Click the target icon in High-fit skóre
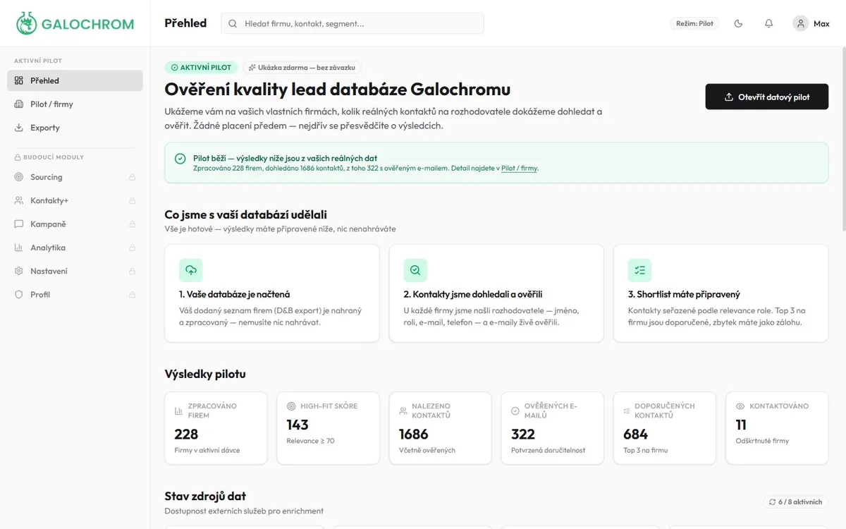This screenshot has width=846, height=529. point(291,406)
